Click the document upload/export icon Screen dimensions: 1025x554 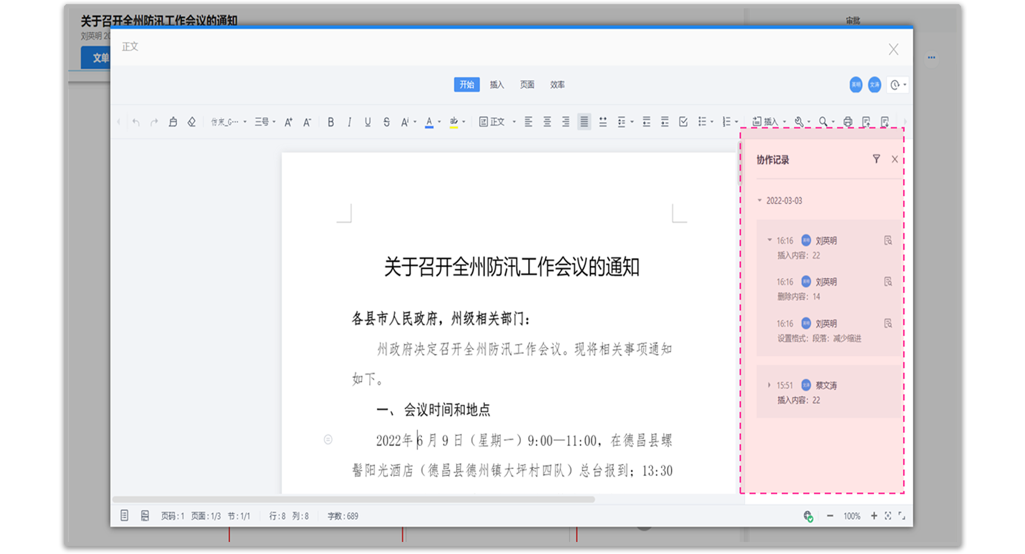tap(866, 122)
